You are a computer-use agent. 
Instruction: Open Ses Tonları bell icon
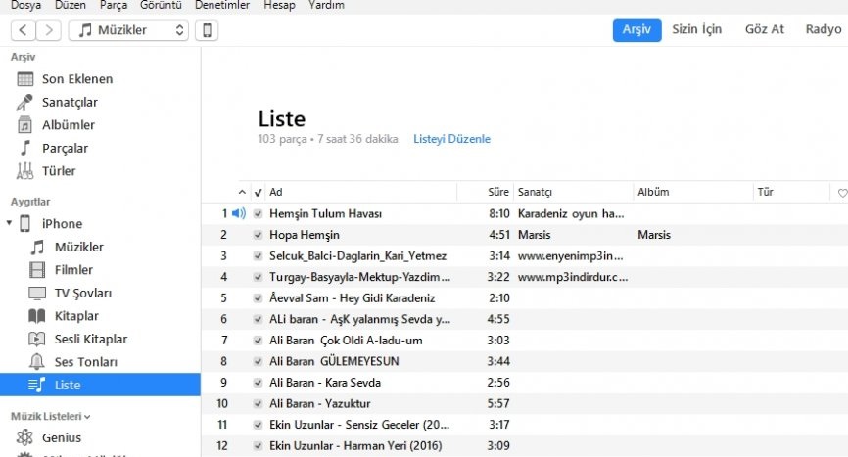coord(36,362)
